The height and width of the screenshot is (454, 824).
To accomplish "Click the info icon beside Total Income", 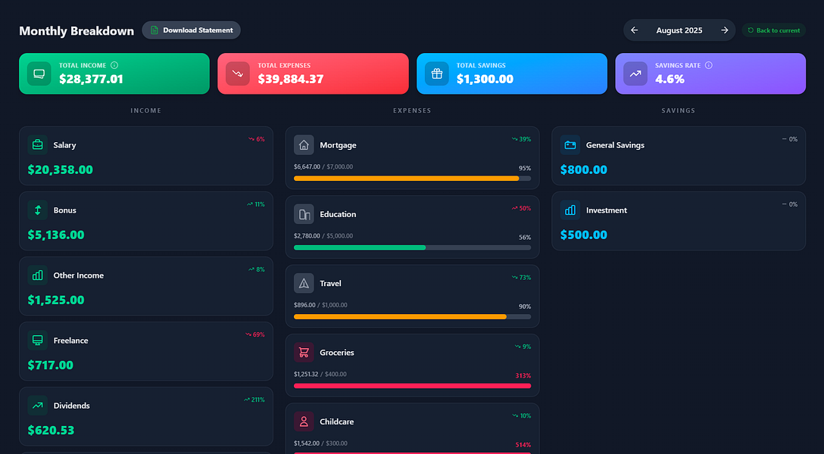I will click(x=114, y=65).
